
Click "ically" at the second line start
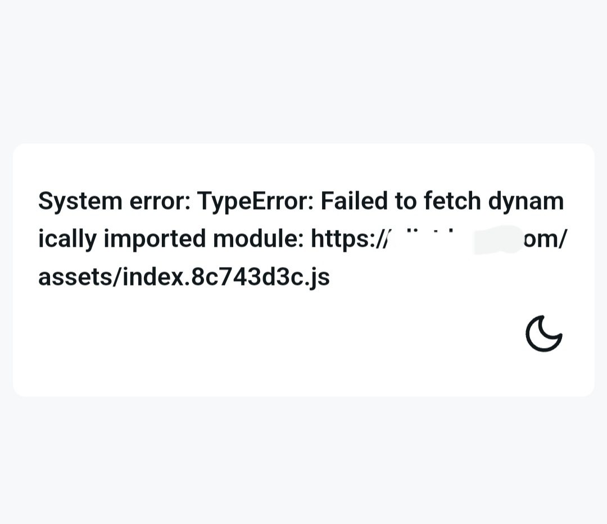(67, 239)
